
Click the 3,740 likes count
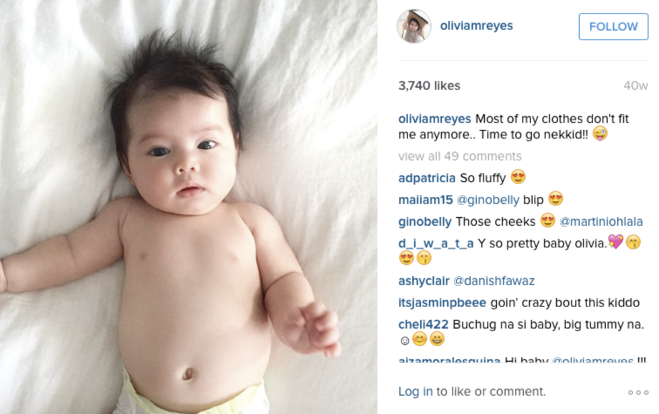coord(429,85)
